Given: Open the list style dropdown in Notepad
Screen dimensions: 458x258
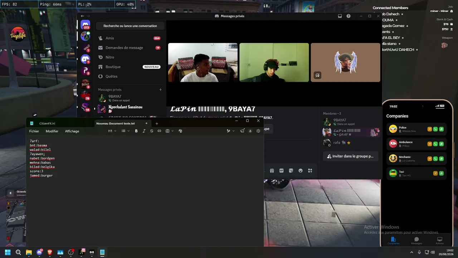Looking at the screenshot, I should (126, 131).
